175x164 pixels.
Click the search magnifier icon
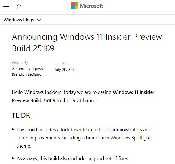[x=18, y=6]
